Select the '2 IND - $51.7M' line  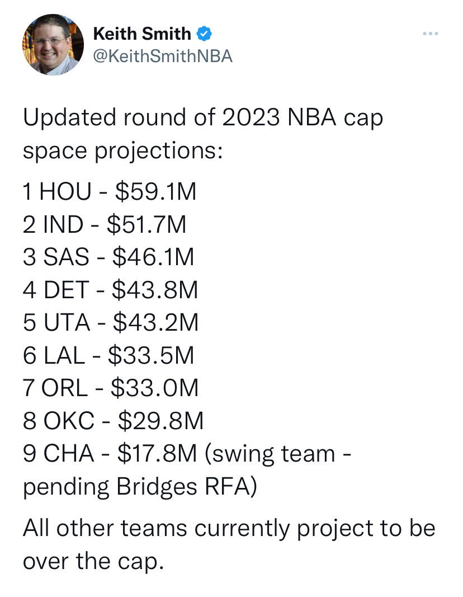(105, 224)
